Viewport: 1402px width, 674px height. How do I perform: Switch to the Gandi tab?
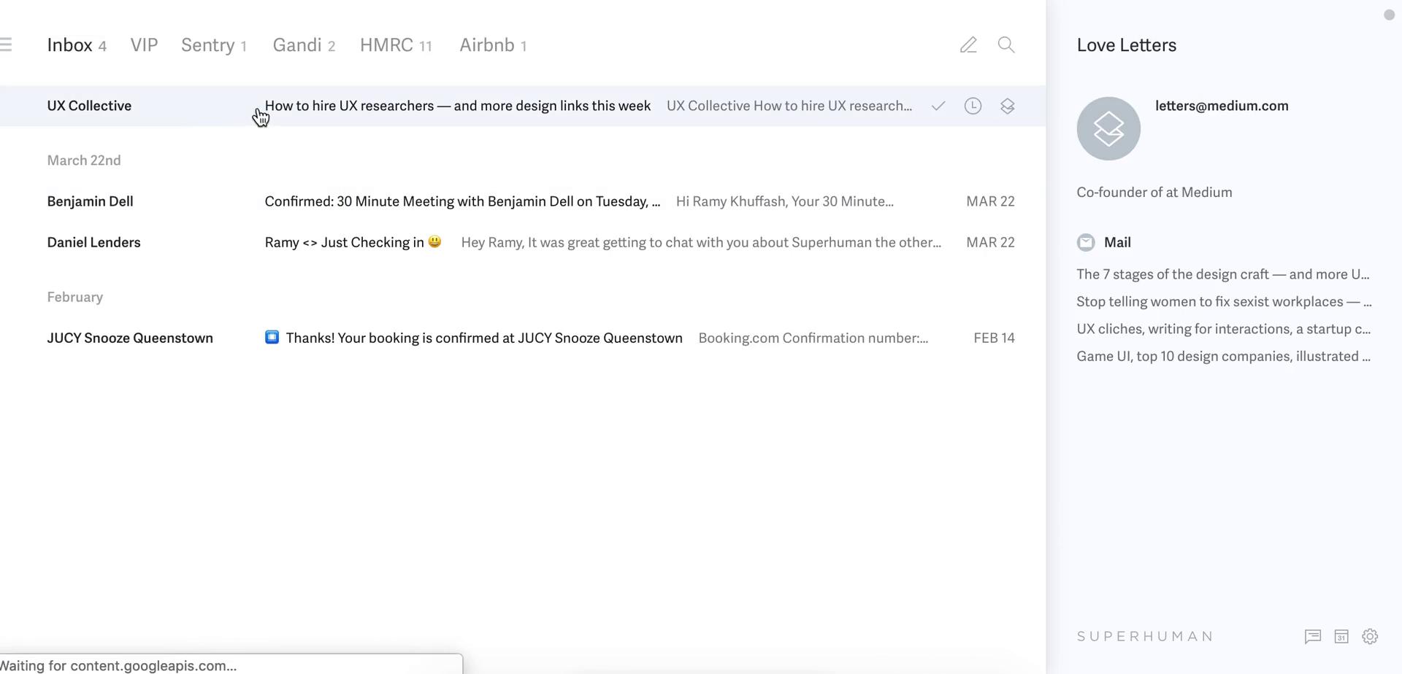(304, 45)
